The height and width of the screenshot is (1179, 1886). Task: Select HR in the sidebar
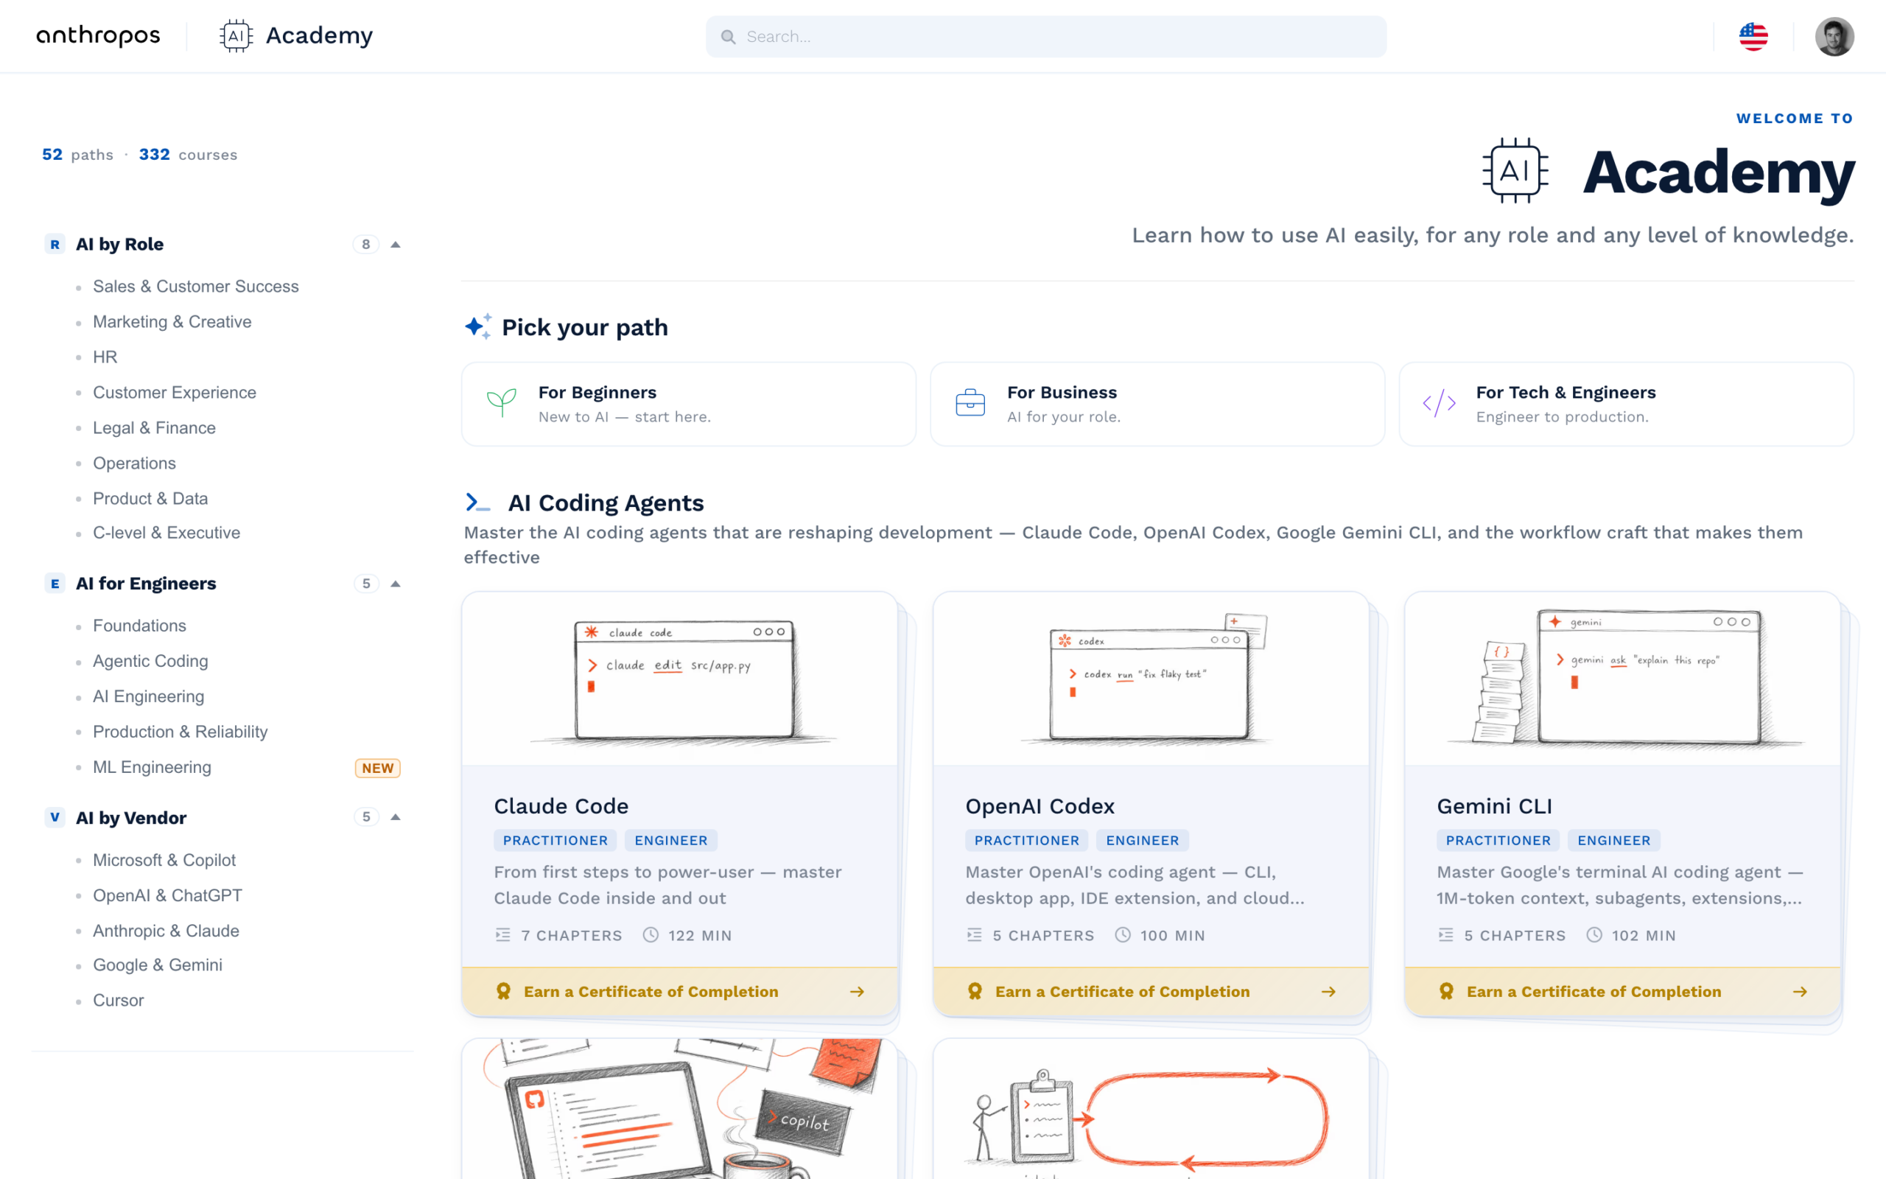105,357
